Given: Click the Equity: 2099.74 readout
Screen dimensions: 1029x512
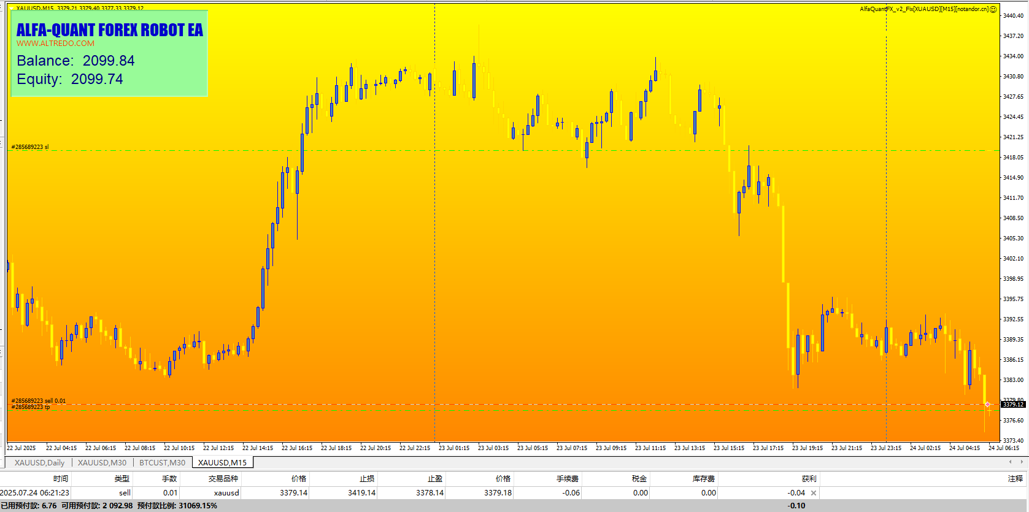Looking at the screenshot, I should click(70, 79).
